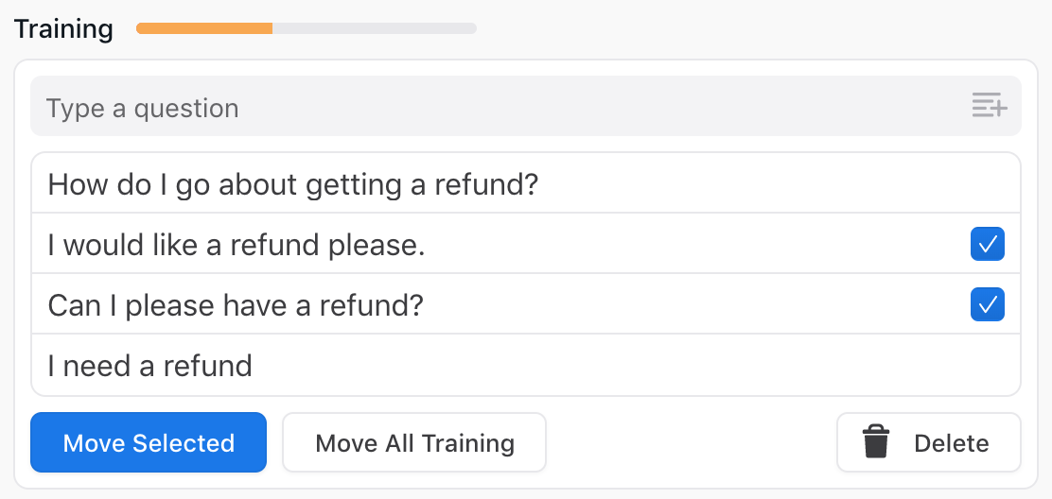Deselect the "Can I please have a refund?" checkbox
The image size is (1052, 499).
[x=988, y=305]
